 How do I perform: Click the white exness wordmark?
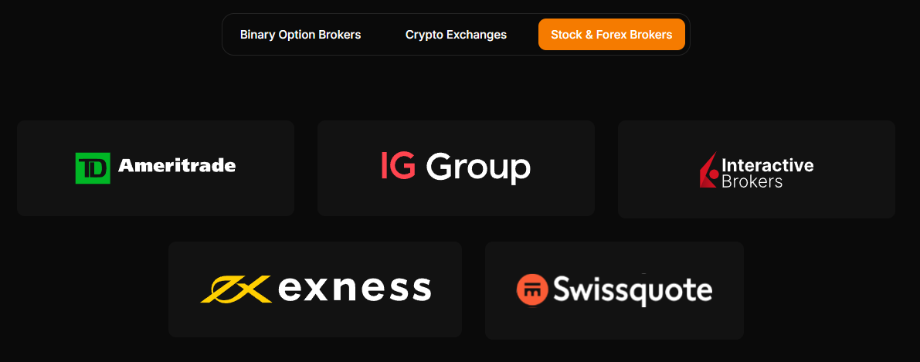tap(354, 289)
